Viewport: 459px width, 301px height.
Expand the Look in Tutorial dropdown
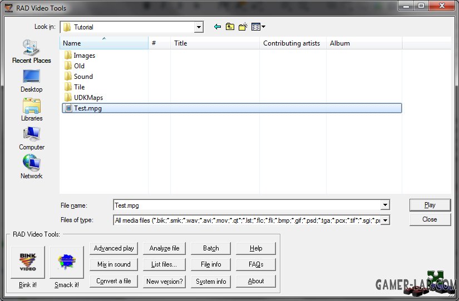pos(199,27)
